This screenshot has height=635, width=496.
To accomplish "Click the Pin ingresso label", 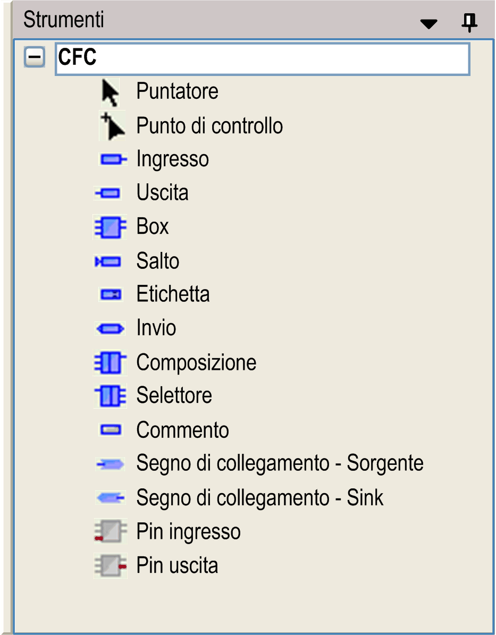I will click(188, 532).
